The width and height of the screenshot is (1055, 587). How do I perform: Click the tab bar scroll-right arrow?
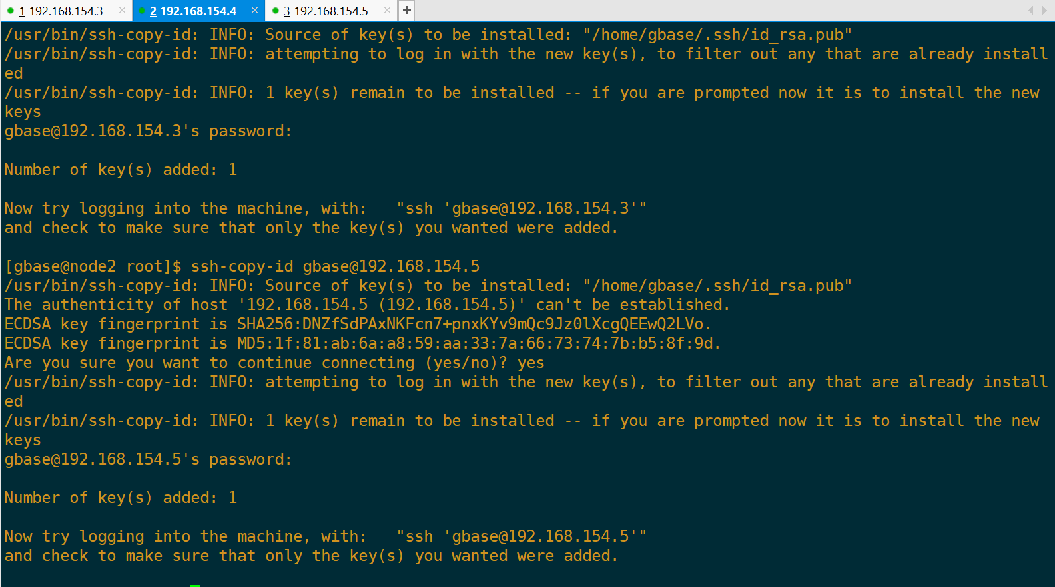1044,10
